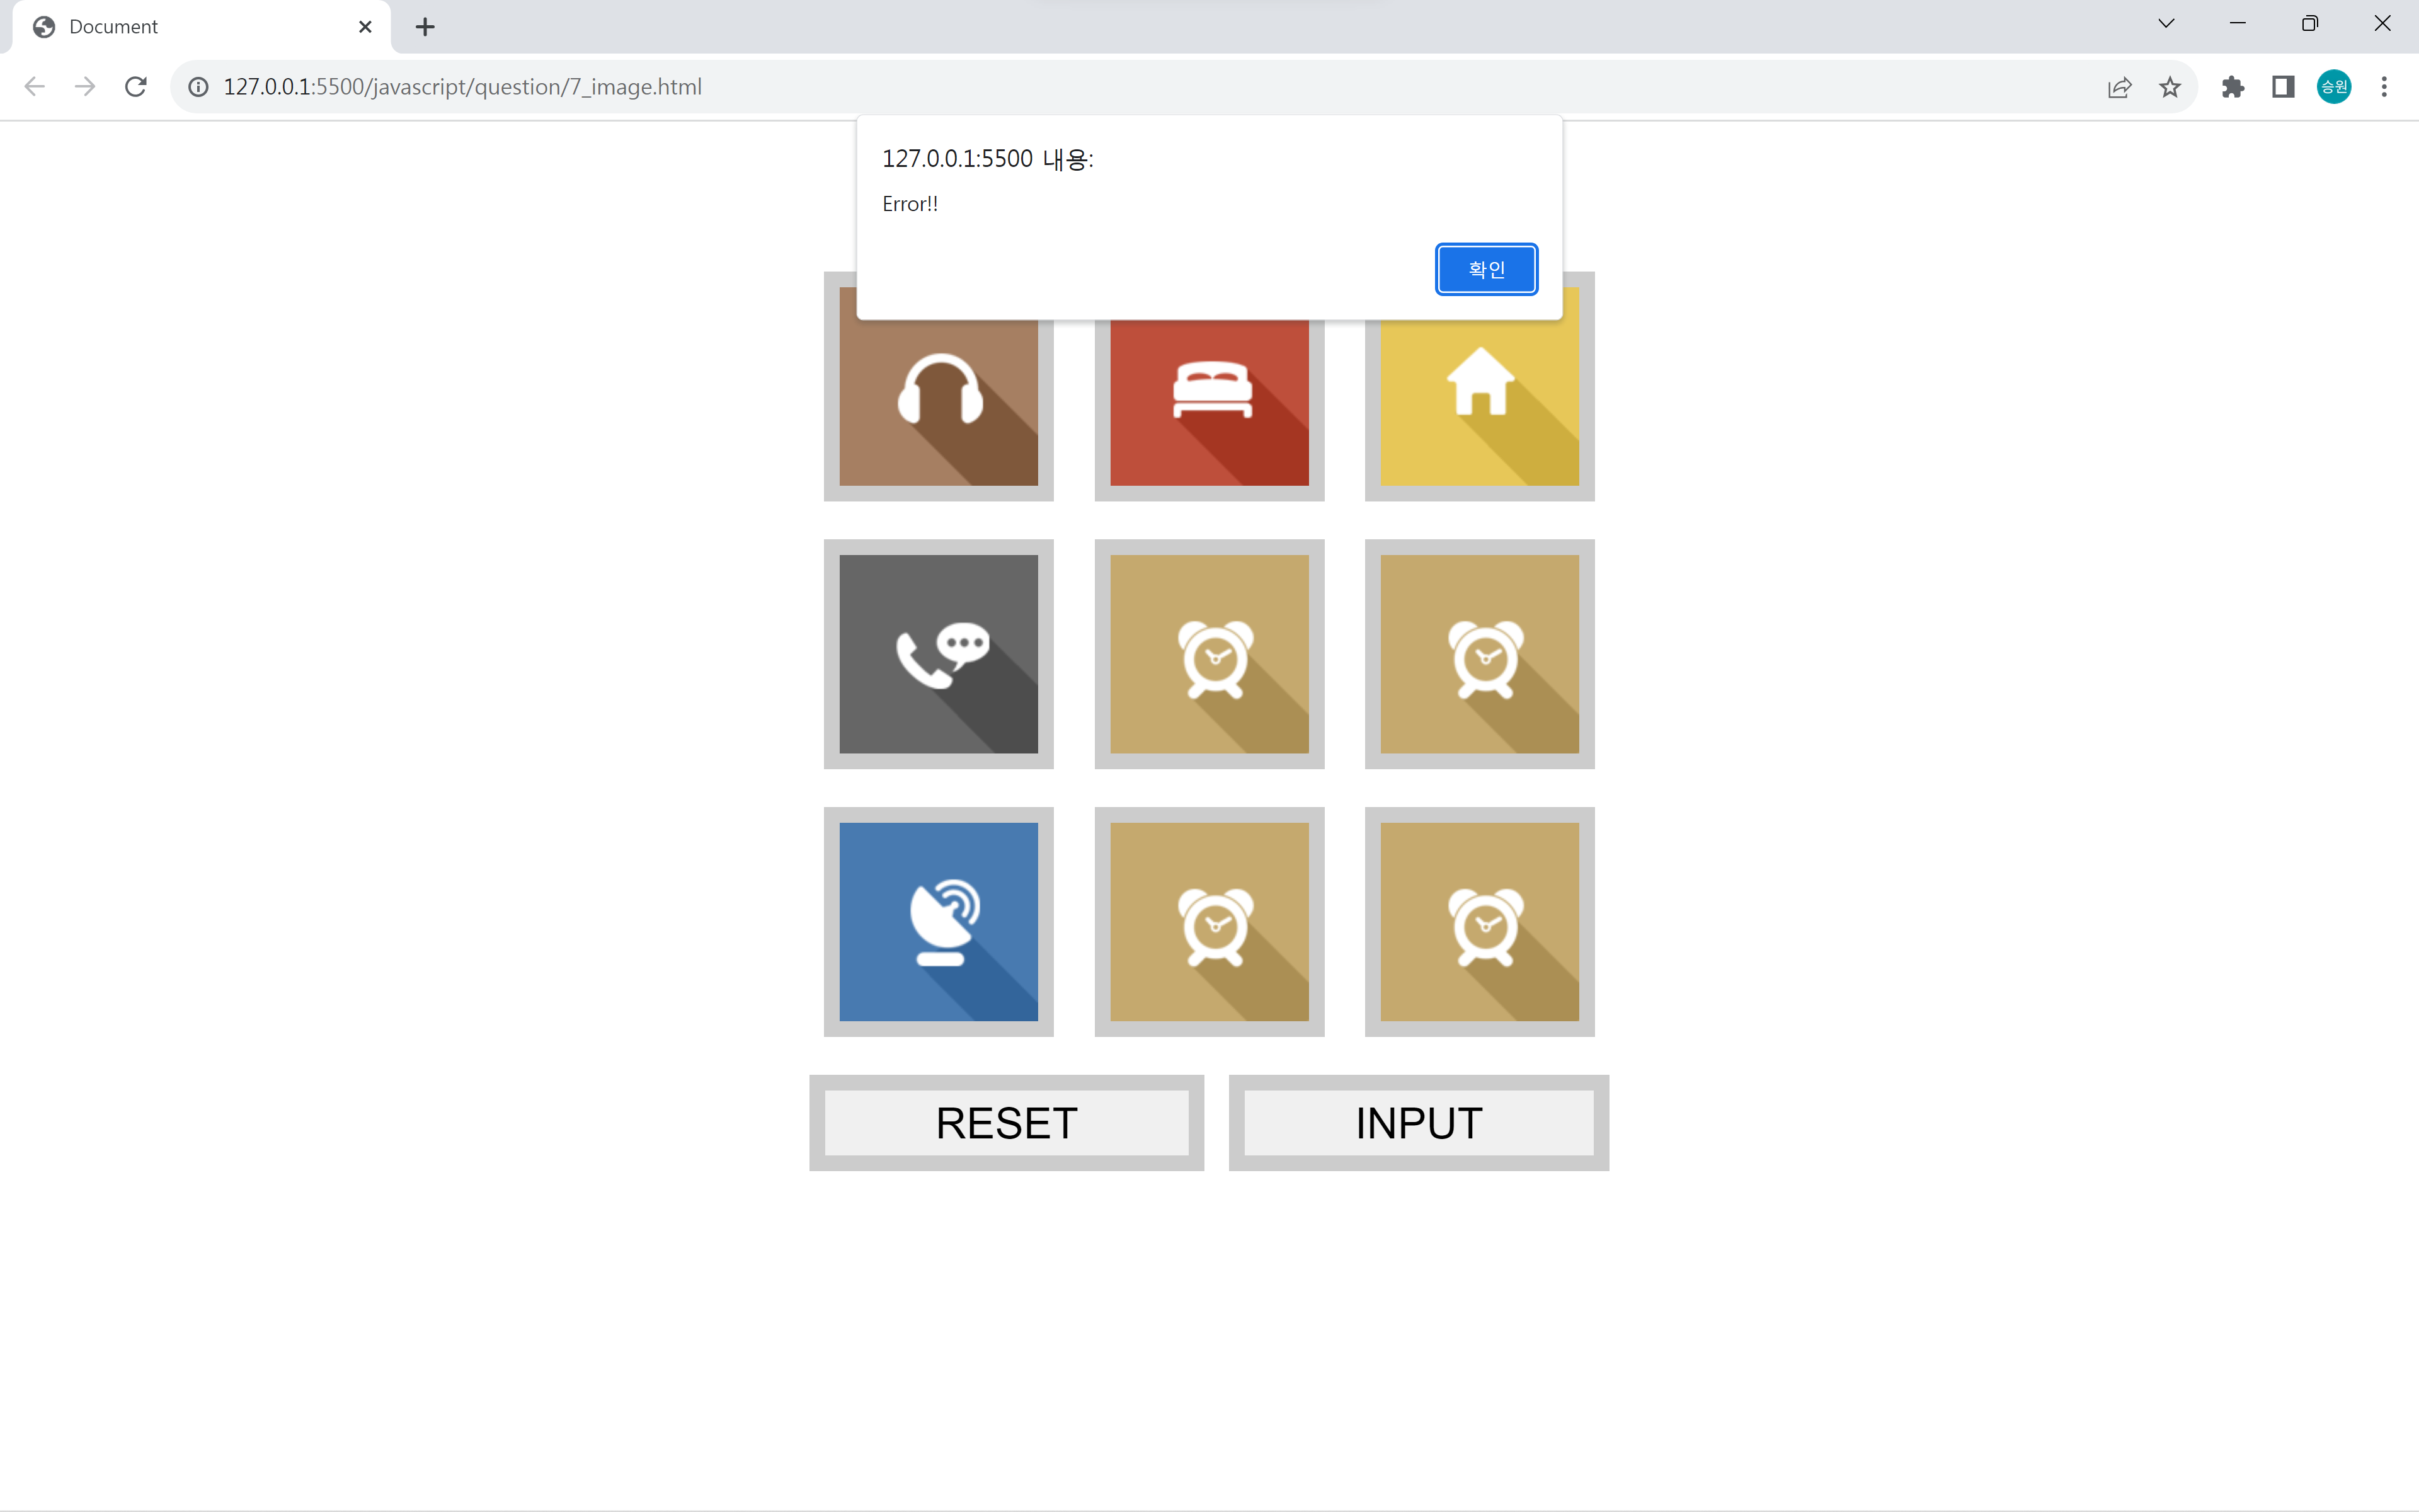This screenshot has width=2419, height=1512.
Task: Confirm the Error alert with 확인
Action: [x=1485, y=269]
